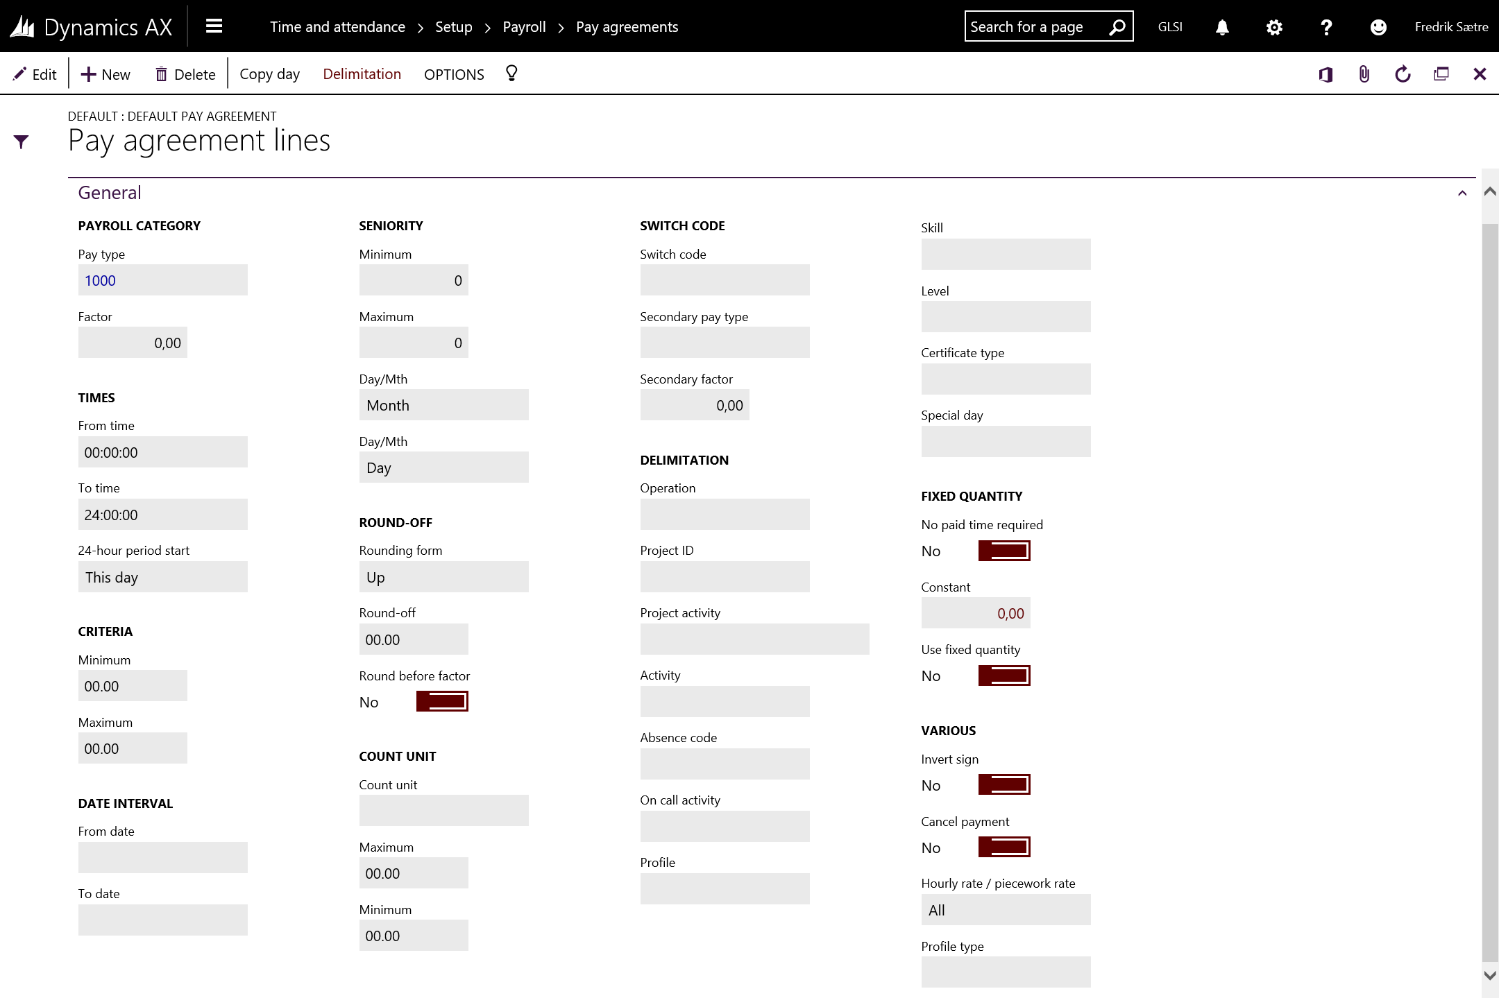This screenshot has width=1499, height=998.
Task: Refresh the page with refresh icon
Action: pos(1403,74)
